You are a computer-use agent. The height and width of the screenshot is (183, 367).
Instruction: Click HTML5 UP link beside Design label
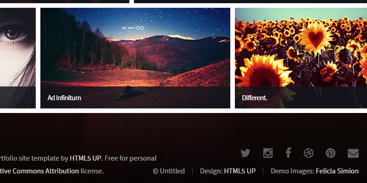coord(239,171)
